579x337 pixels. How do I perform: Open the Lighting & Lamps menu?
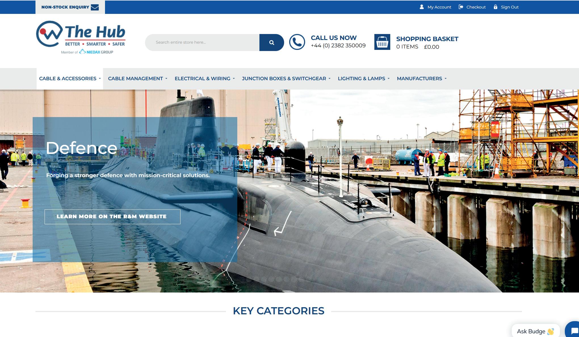363,79
